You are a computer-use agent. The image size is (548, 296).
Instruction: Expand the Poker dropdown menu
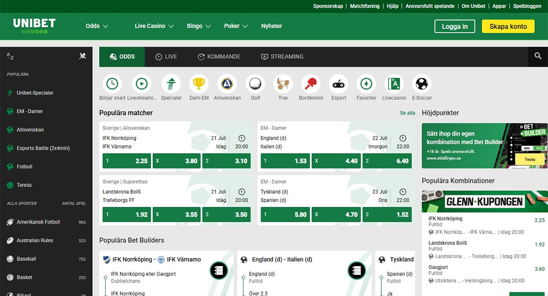point(236,26)
